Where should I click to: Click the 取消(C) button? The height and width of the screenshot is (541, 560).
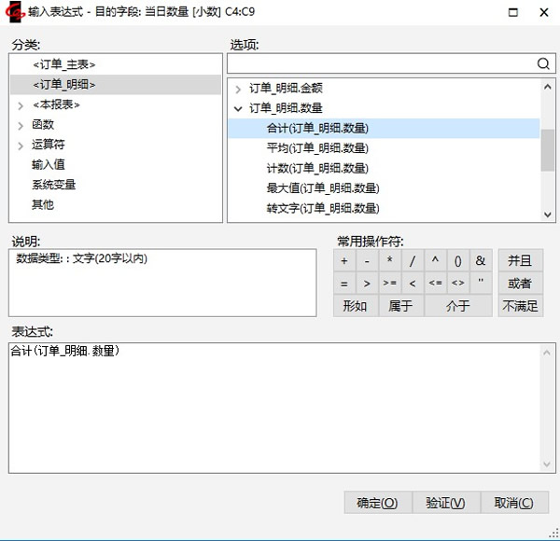click(514, 503)
